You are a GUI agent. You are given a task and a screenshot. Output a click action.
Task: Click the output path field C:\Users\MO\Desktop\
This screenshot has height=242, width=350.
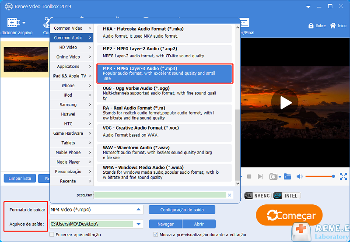pos(91,224)
